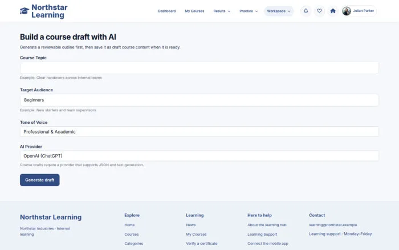Click the 'Build a course draft with AI' heading
The height and width of the screenshot is (250, 399).
click(x=68, y=37)
